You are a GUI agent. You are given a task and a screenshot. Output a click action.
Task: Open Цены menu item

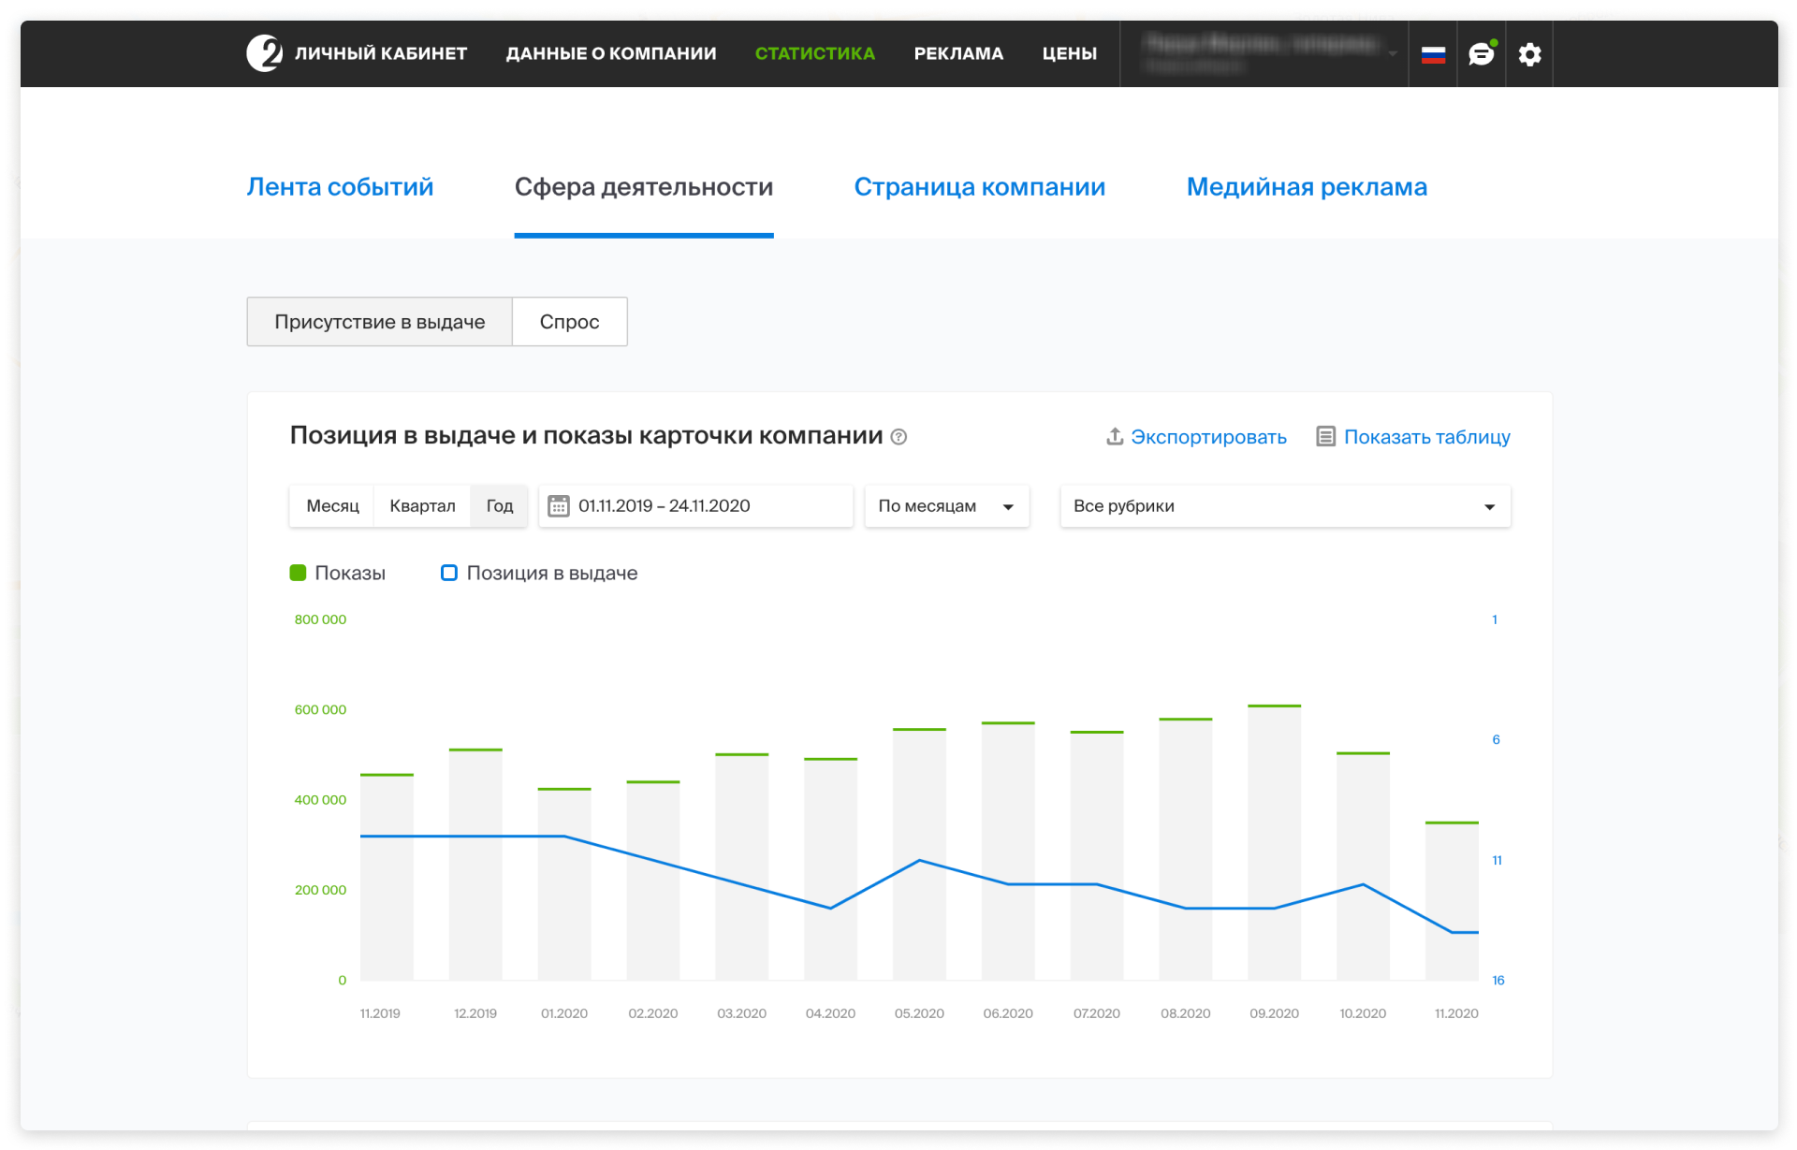1069,54
